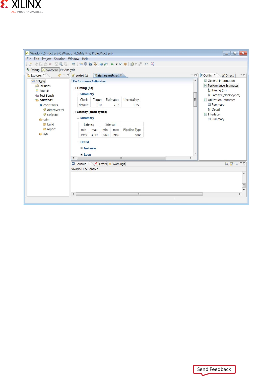This screenshot has height=379, width=253.
Task: Click the Solution Settings gear icon
Action: (95, 64)
